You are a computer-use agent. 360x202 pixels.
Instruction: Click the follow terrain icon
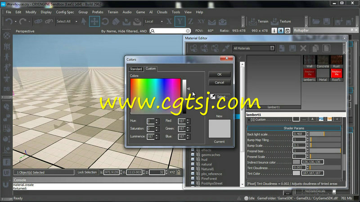point(211,22)
